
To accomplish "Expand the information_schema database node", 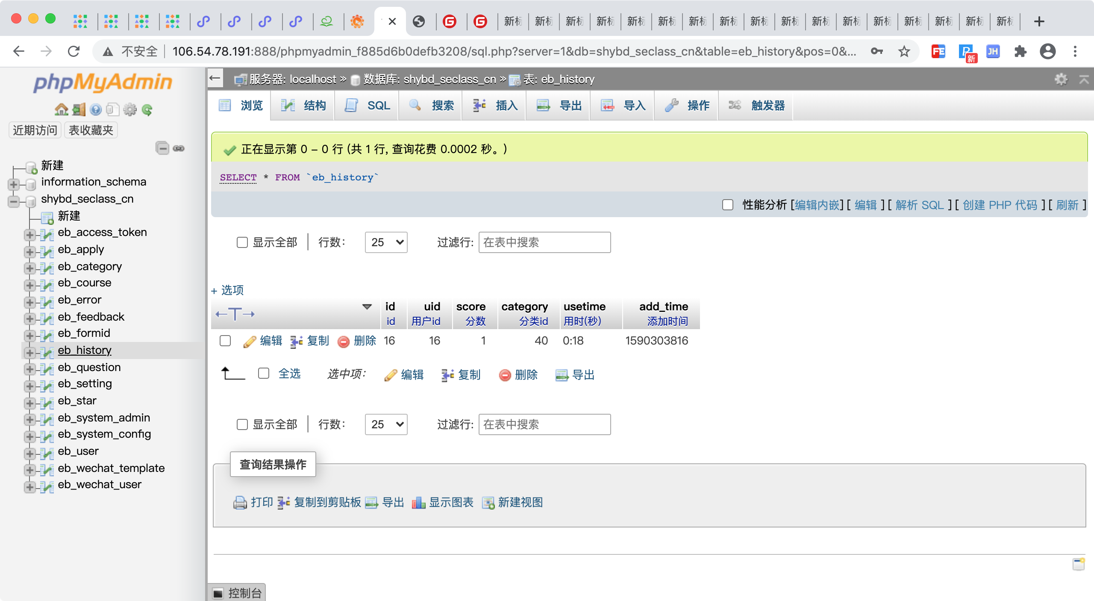I will (13, 184).
